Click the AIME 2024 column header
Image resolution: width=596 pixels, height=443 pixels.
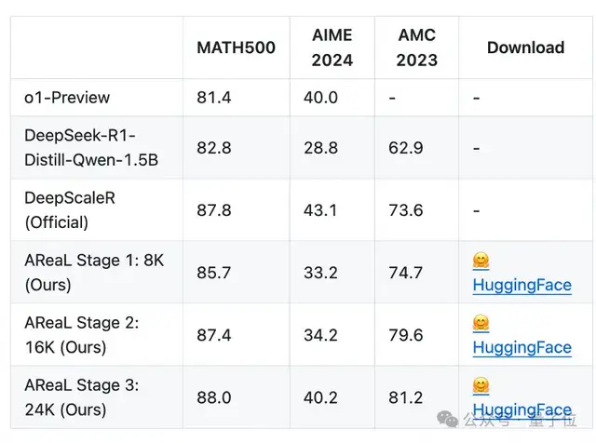(x=332, y=47)
